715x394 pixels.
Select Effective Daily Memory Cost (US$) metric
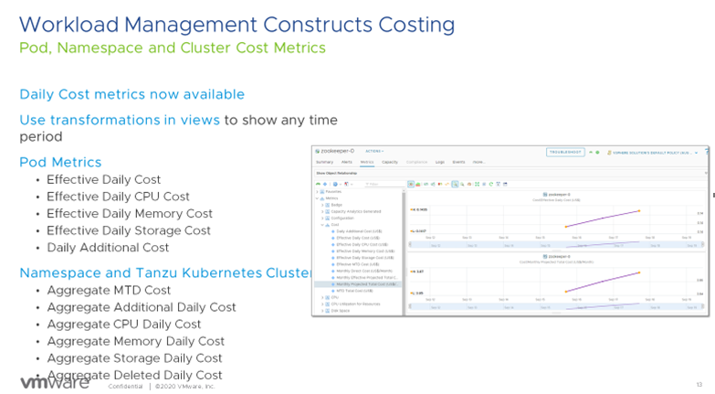[365, 251]
